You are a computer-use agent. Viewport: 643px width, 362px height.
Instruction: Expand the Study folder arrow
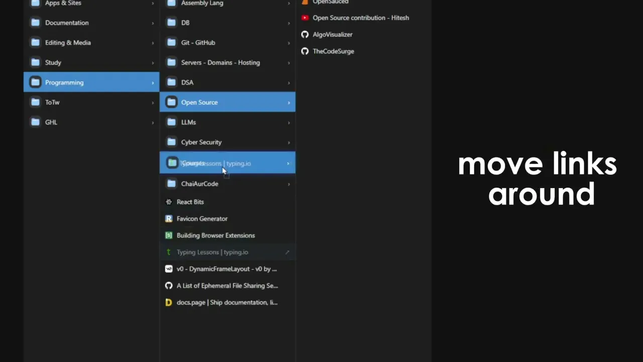click(153, 63)
